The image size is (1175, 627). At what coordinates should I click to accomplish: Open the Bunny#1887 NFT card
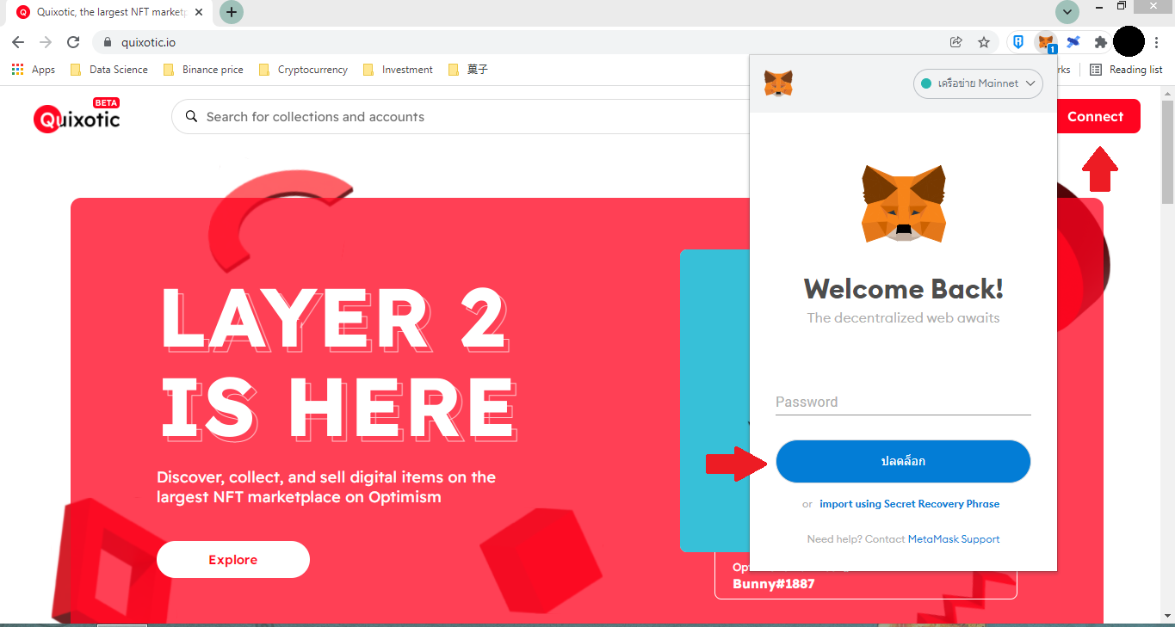[865, 575]
